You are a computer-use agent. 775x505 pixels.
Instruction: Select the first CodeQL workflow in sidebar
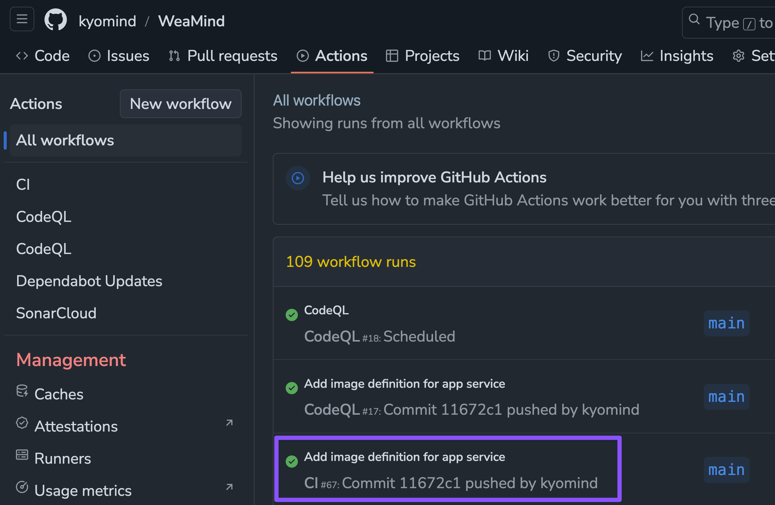point(126,217)
